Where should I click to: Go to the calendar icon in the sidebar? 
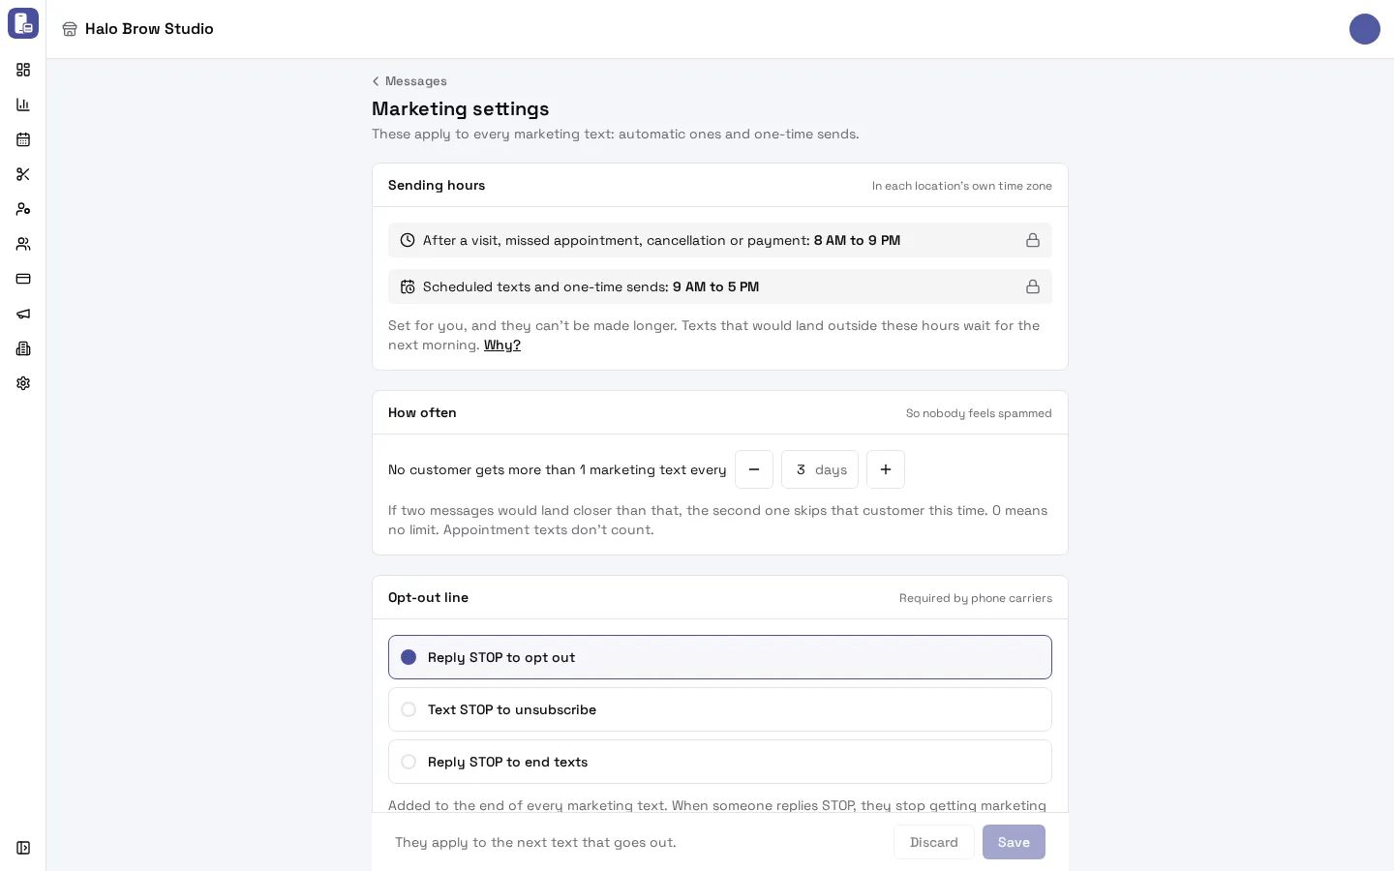tap(23, 139)
